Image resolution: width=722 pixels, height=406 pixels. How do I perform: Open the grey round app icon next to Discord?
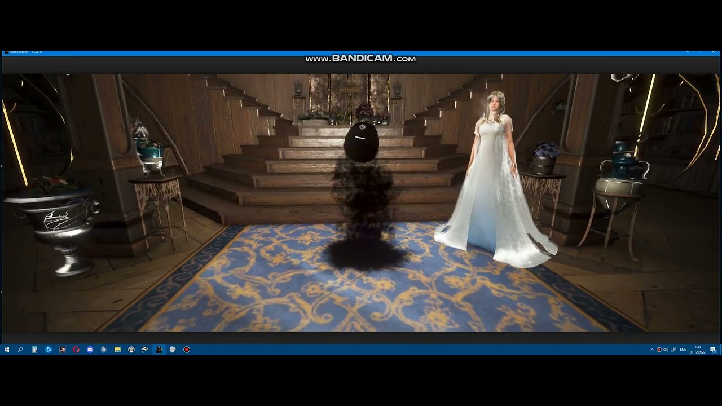pyautogui.click(x=104, y=350)
